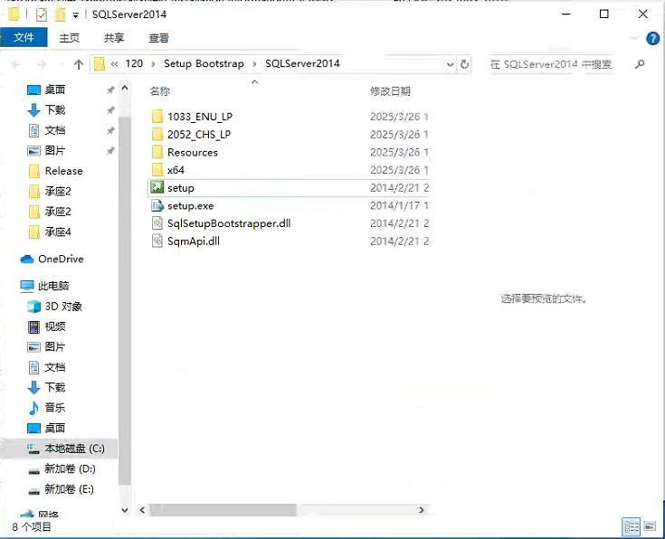Click the blue help question mark icon
The height and width of the screenshot is (539, 665).
coord(652,39)
